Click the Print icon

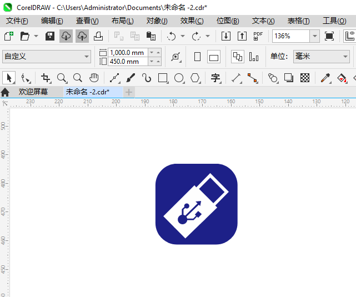point(98,36)
